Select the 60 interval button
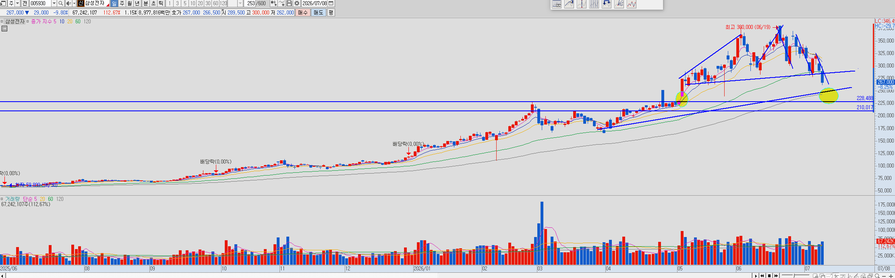This screenshot has height=278, width=895. point(215,3)
